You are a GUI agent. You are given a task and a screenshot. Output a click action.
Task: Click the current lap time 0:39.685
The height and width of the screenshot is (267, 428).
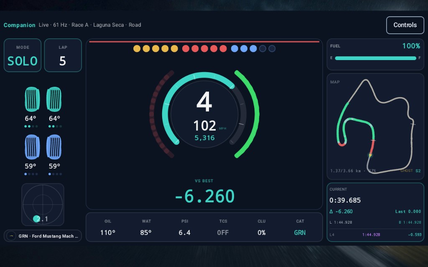pos(345,200)
